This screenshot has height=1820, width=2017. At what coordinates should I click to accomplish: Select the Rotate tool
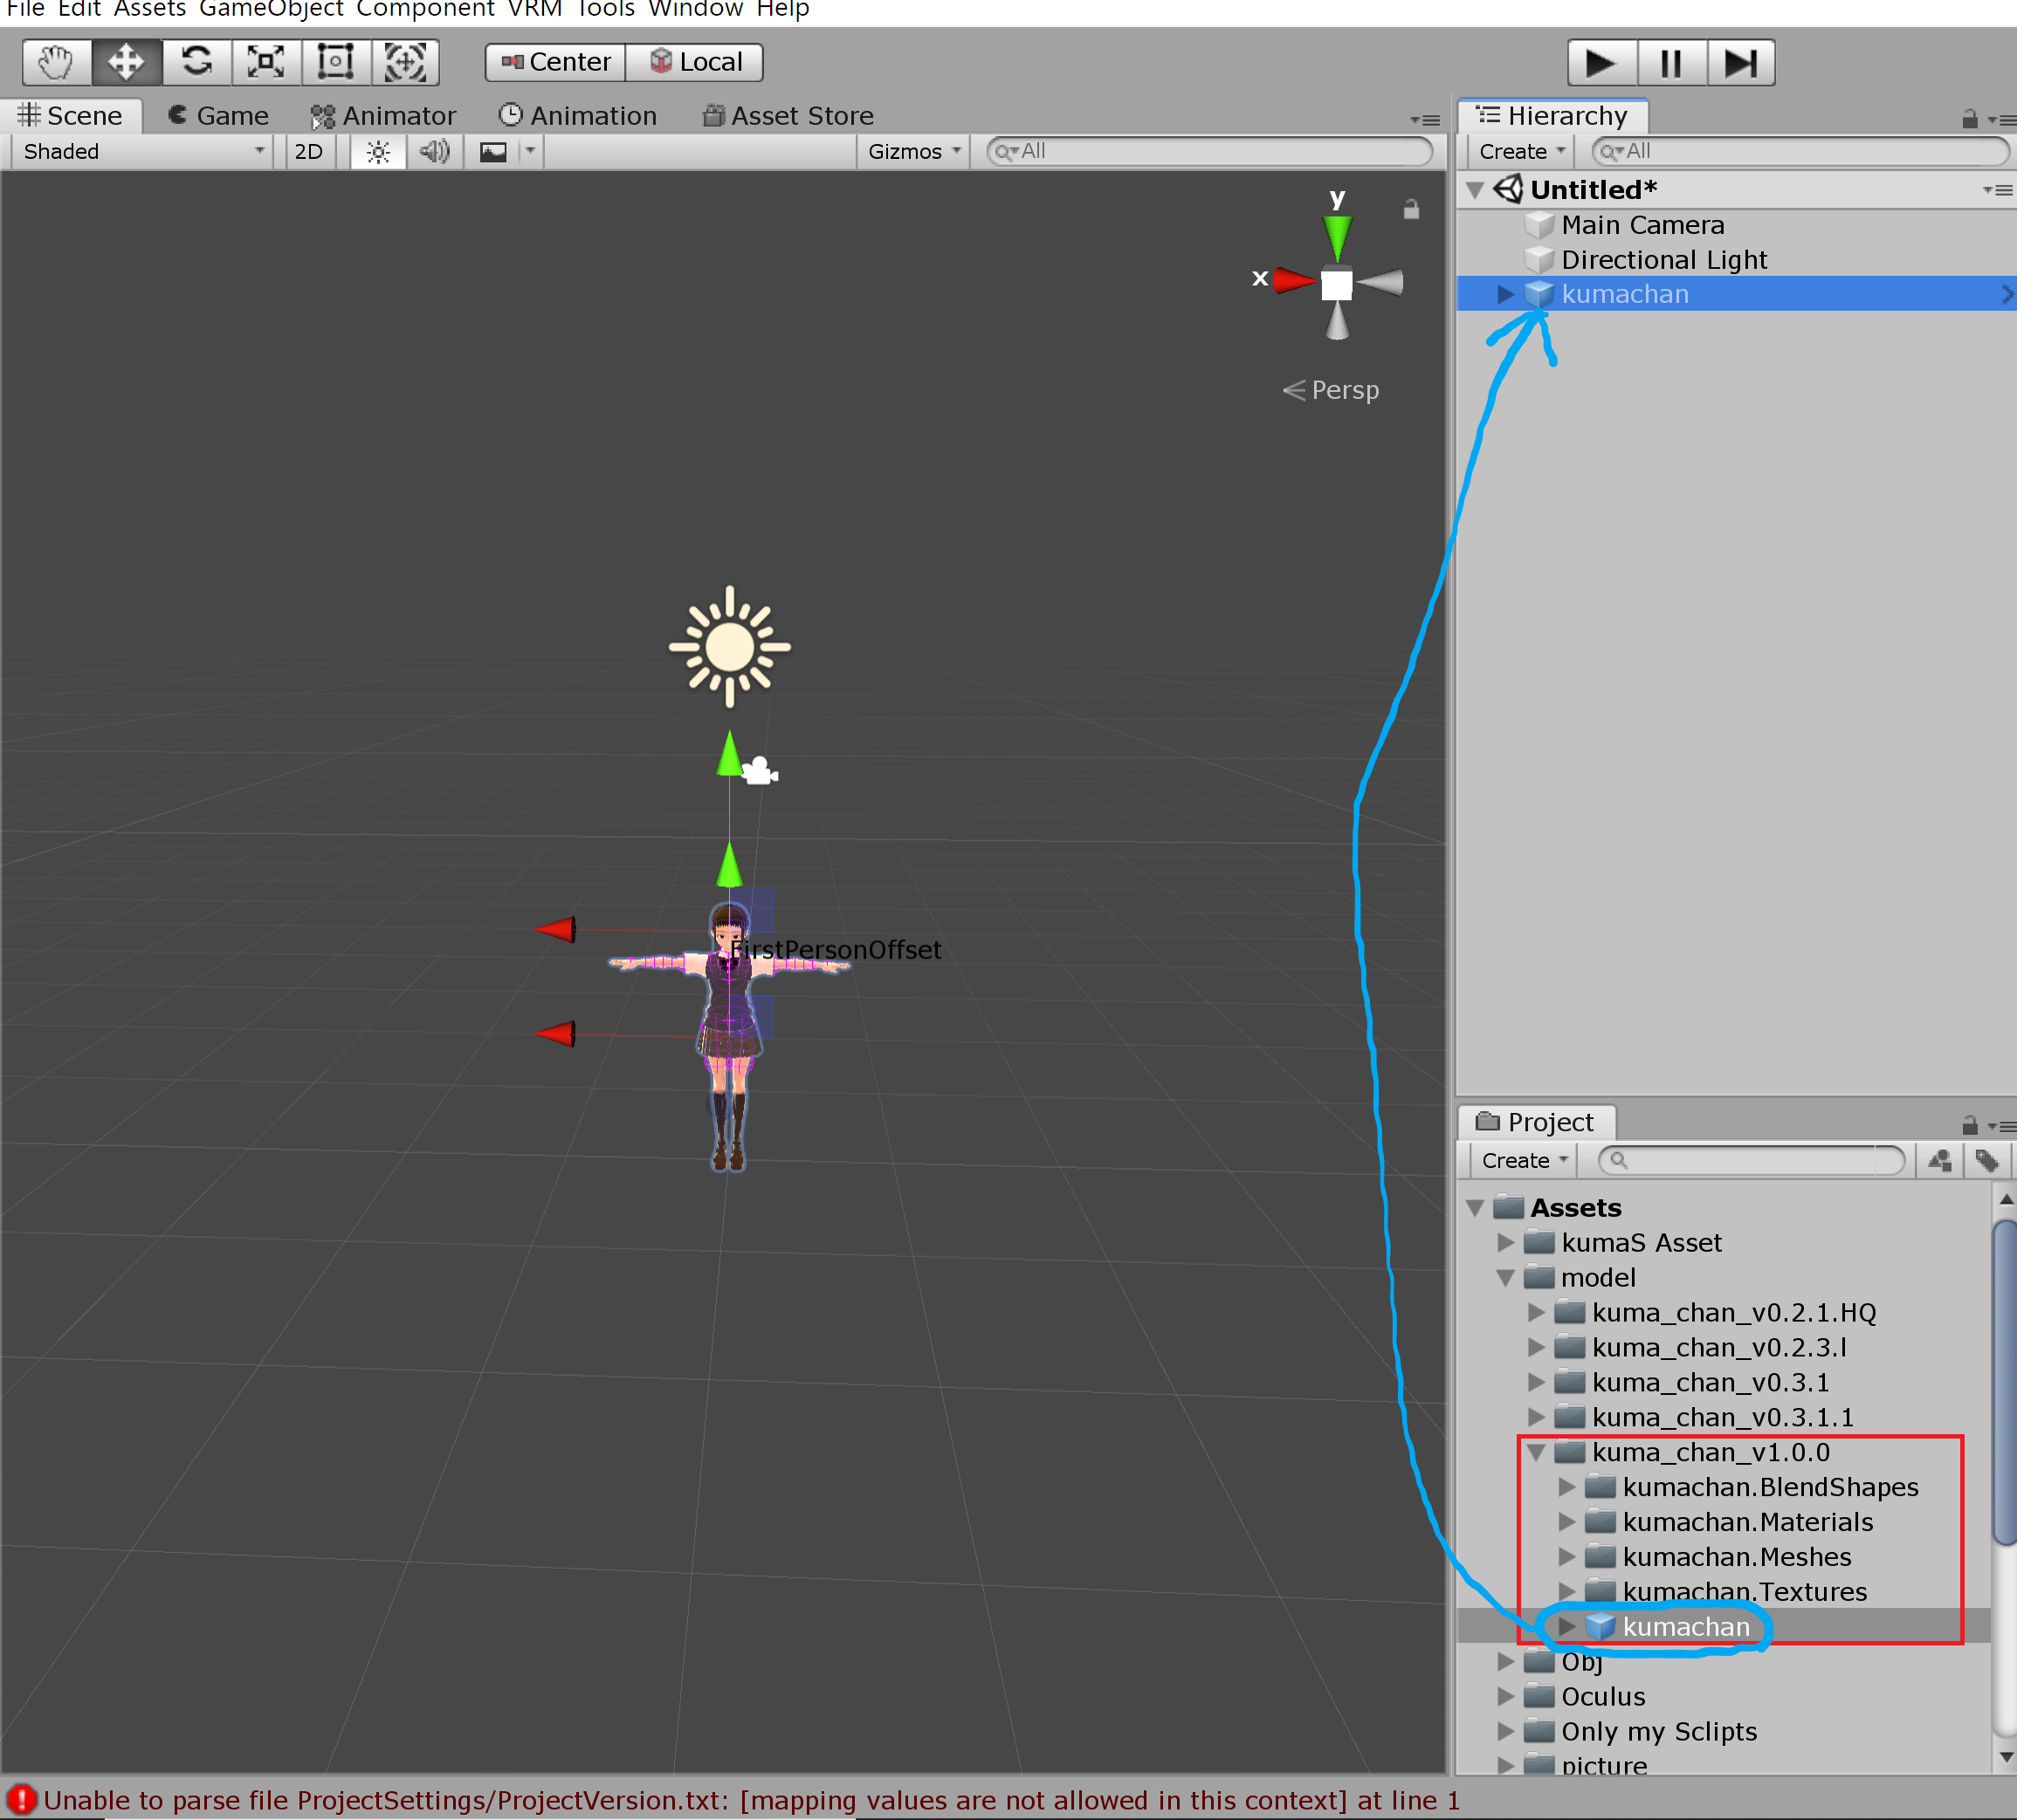[x=196, y=62]
